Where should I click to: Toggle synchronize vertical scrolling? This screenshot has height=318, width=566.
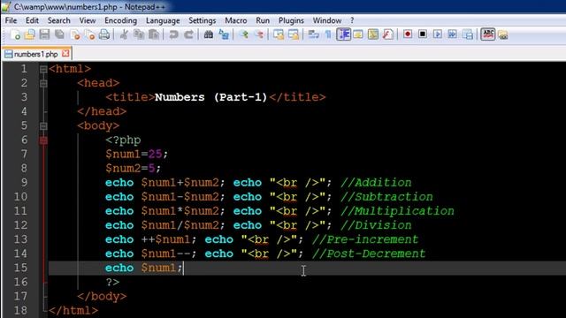(279, 34)
